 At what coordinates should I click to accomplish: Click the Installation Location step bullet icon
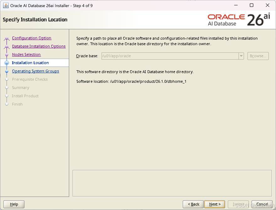[7, 63]
